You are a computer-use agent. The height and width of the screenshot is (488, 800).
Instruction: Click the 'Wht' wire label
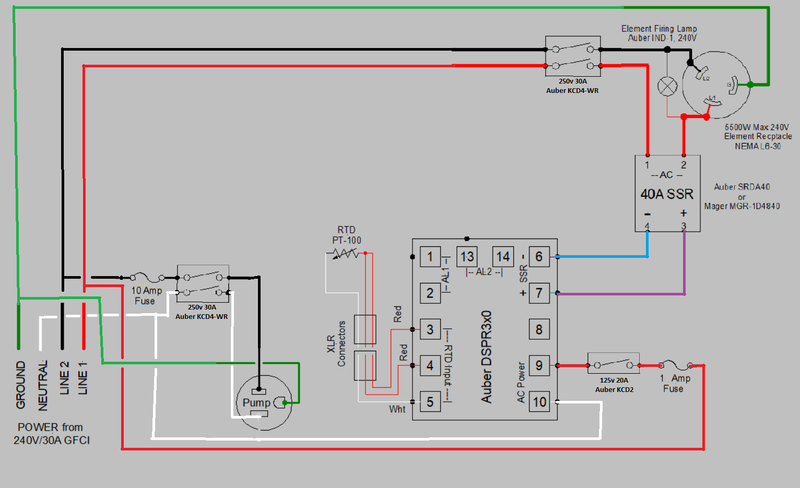coord(397,409)
